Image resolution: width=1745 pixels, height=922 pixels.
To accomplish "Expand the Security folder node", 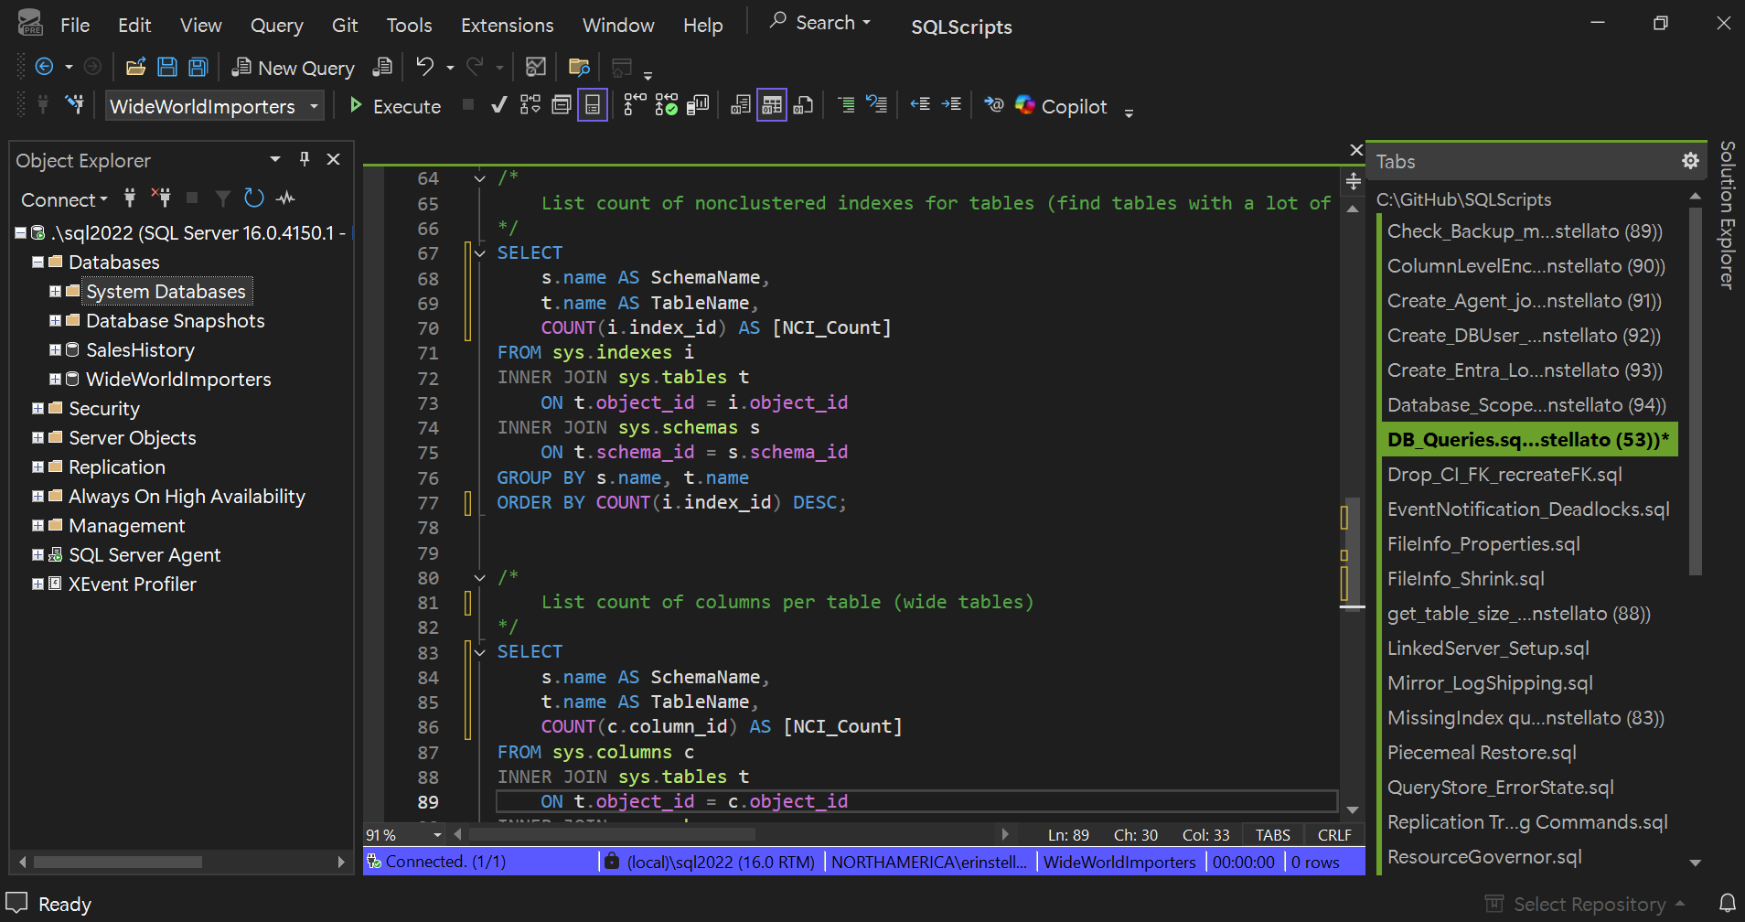I will (x=37, y=409).
